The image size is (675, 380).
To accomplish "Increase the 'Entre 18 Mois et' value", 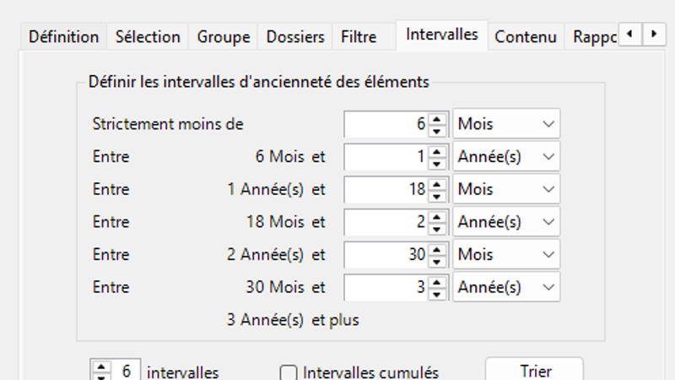I will click(x=437, y=215).
